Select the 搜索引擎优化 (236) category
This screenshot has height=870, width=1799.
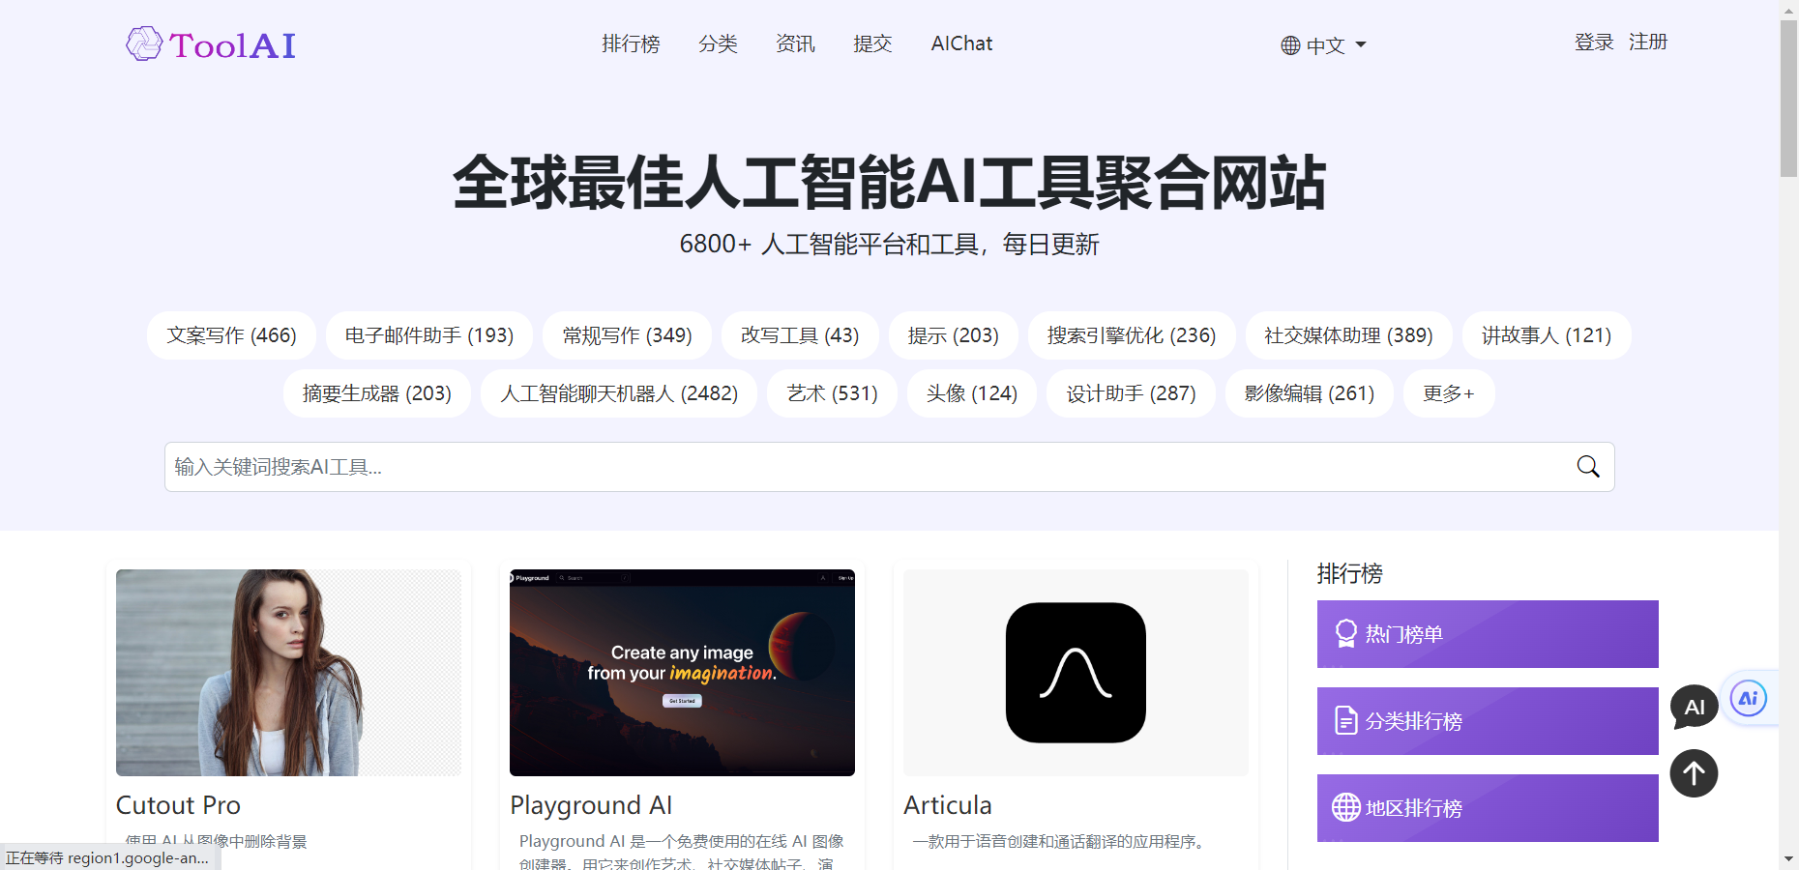(1132, 335)
